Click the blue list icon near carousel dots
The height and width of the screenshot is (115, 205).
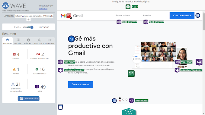pyautogui.click(x=114, y=101)
